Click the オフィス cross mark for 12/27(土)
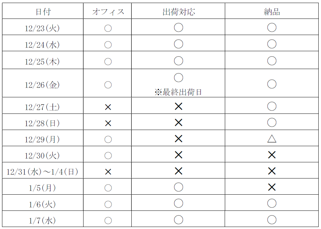This screenshot has height=229, width=321. (x=108, y=107)
